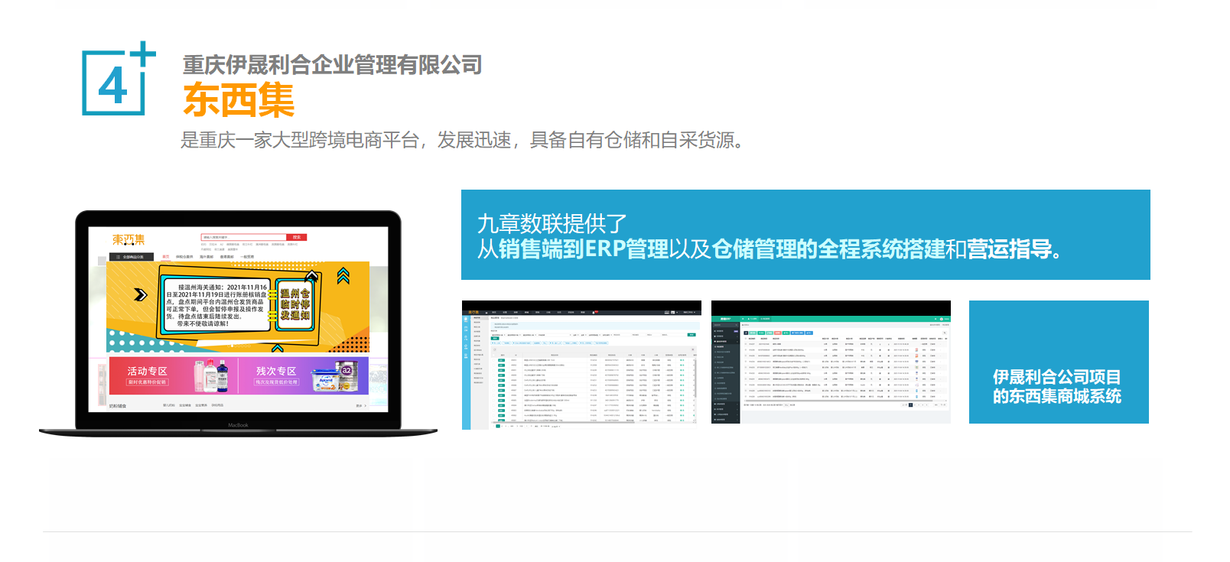
Task: Click the description line about 大型跨境电商平台
Action: [x=462, y=140]
